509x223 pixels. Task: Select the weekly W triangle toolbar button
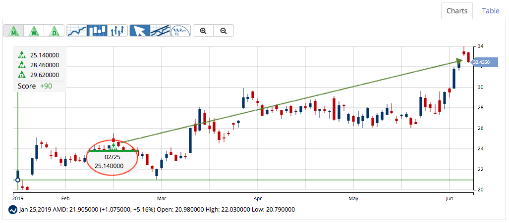[33, 31]
